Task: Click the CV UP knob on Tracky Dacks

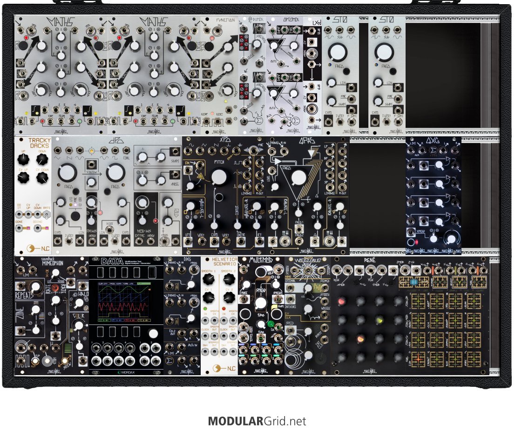Action: (23, 178)
